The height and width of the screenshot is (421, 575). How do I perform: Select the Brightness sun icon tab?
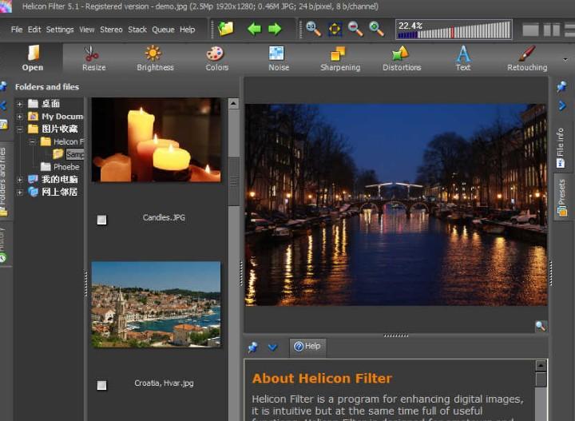pos(155,58)
